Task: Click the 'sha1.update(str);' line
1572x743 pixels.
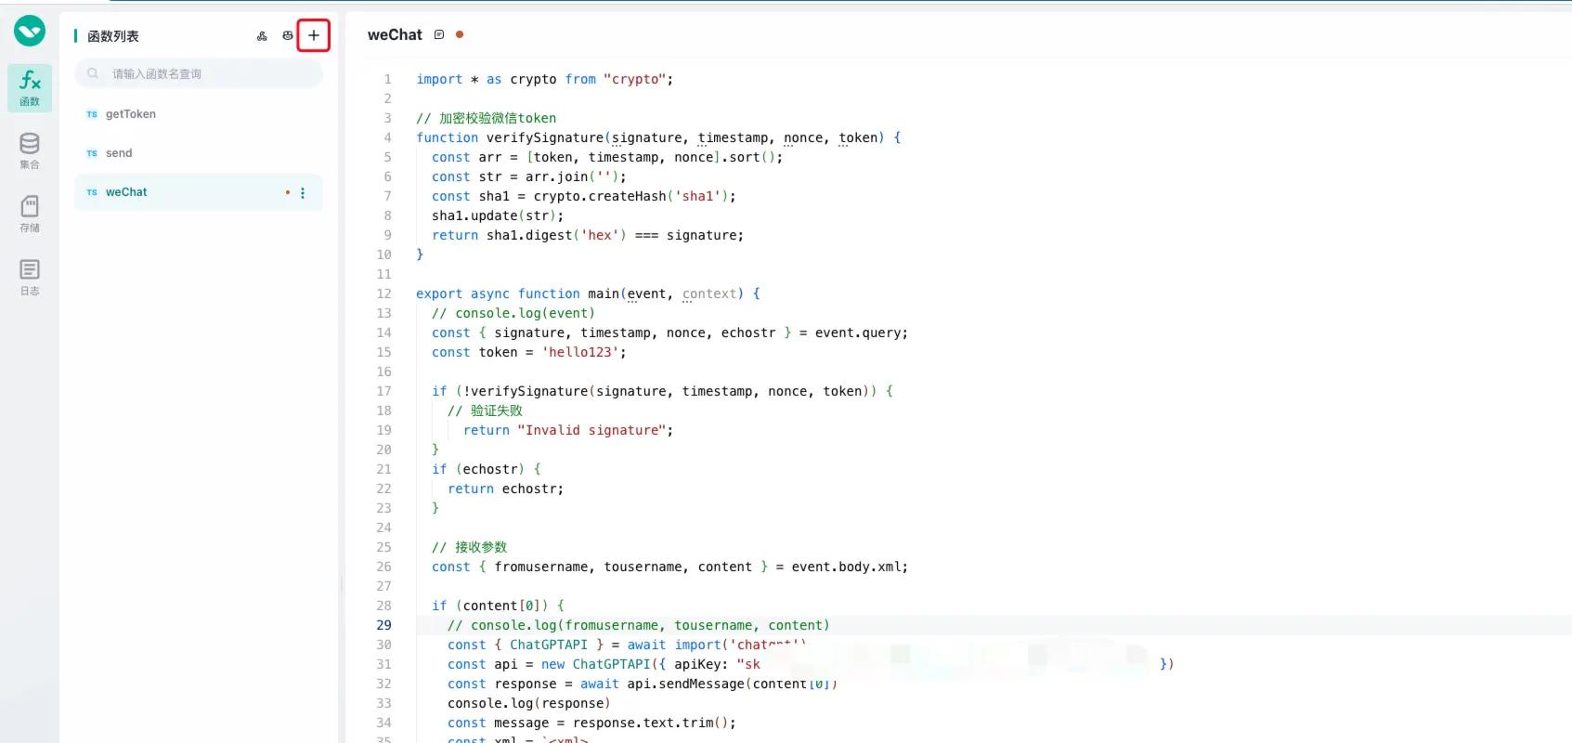Action: tap(498, 215)
